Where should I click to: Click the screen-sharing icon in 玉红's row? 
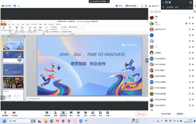click(186, 23)
